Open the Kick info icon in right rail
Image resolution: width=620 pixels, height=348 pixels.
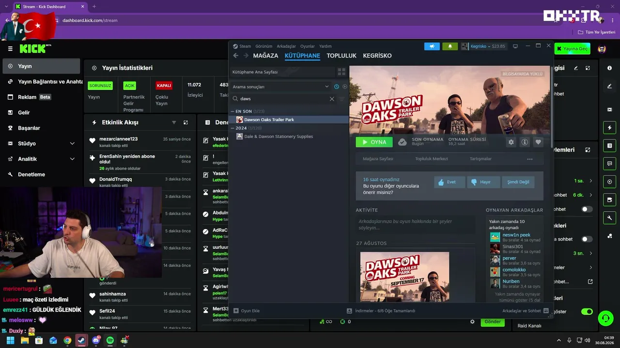pyautogui.click(x=609, y=68)
